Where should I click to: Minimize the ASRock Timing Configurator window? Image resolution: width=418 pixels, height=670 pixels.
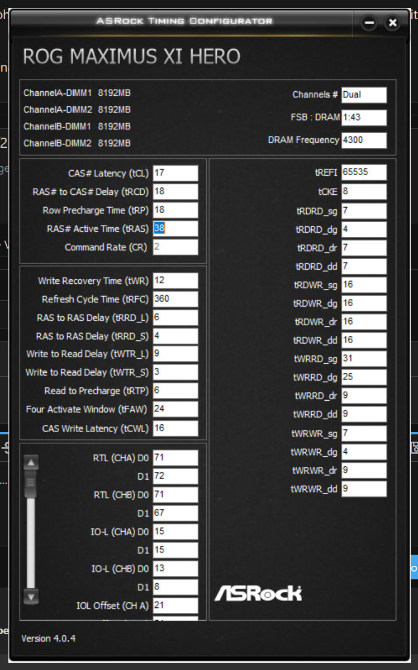click(369, 23)
